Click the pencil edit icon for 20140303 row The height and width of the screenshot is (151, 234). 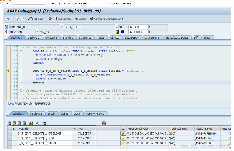[x=123, y=138]
